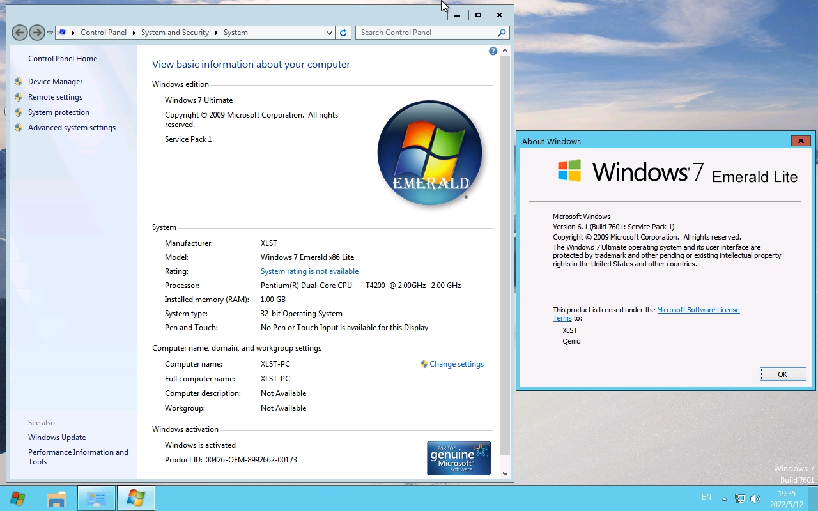Click System rating is not available link
Screen dimensions: 818x511
click(309, 271)
